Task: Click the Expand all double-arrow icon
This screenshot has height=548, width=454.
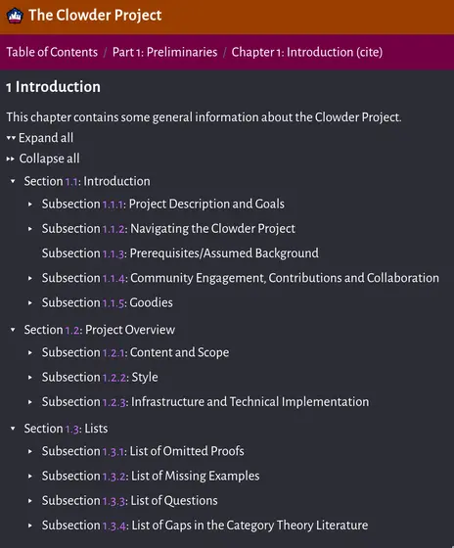Action: click(x=11, y=138)
